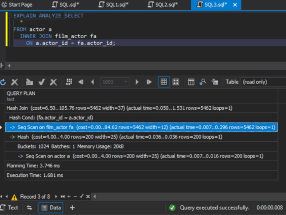Click export data icon in results toolbar

[215, 82]
